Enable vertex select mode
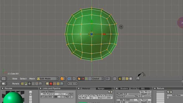 tap(120, 79)
